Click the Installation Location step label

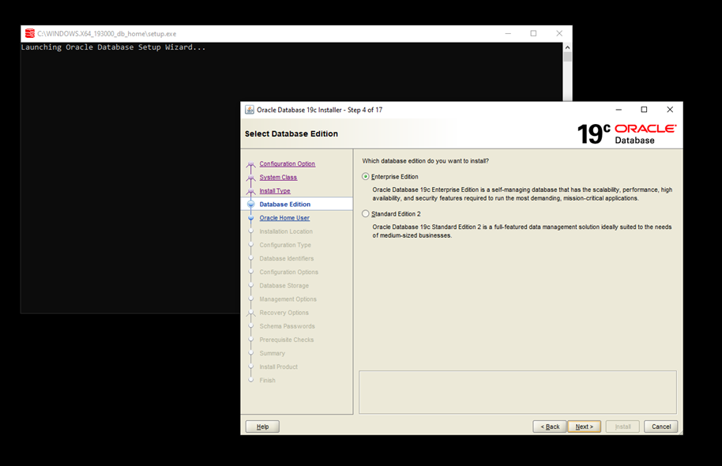pos(286,231)
